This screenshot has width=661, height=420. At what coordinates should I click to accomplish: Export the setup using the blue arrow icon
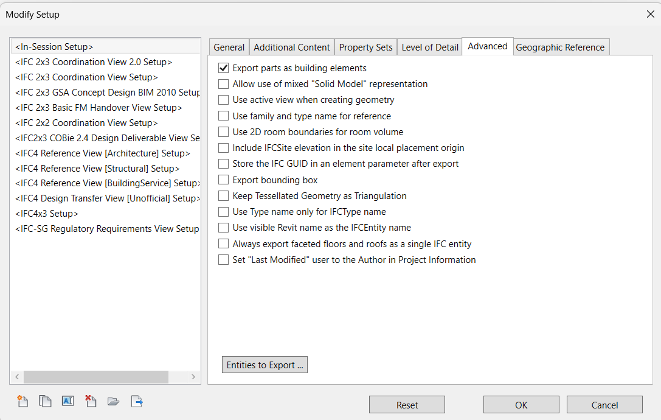pos(137,401)
